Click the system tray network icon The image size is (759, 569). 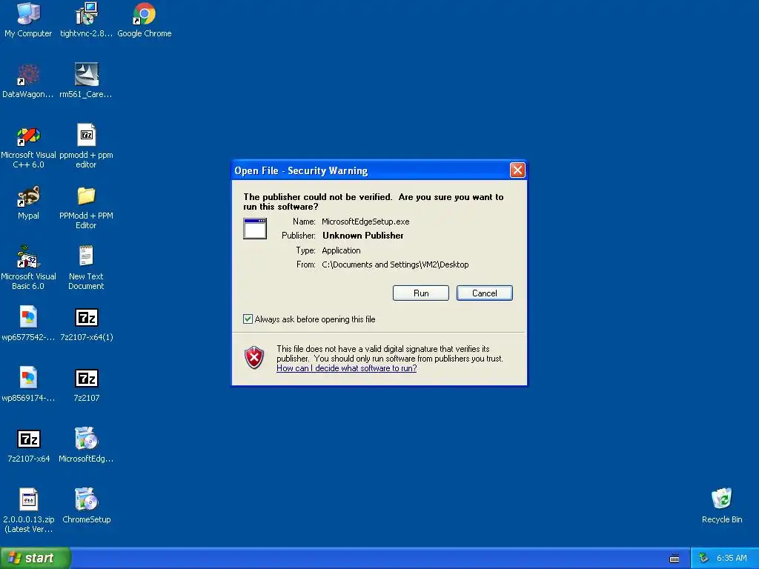coord(704,558)
